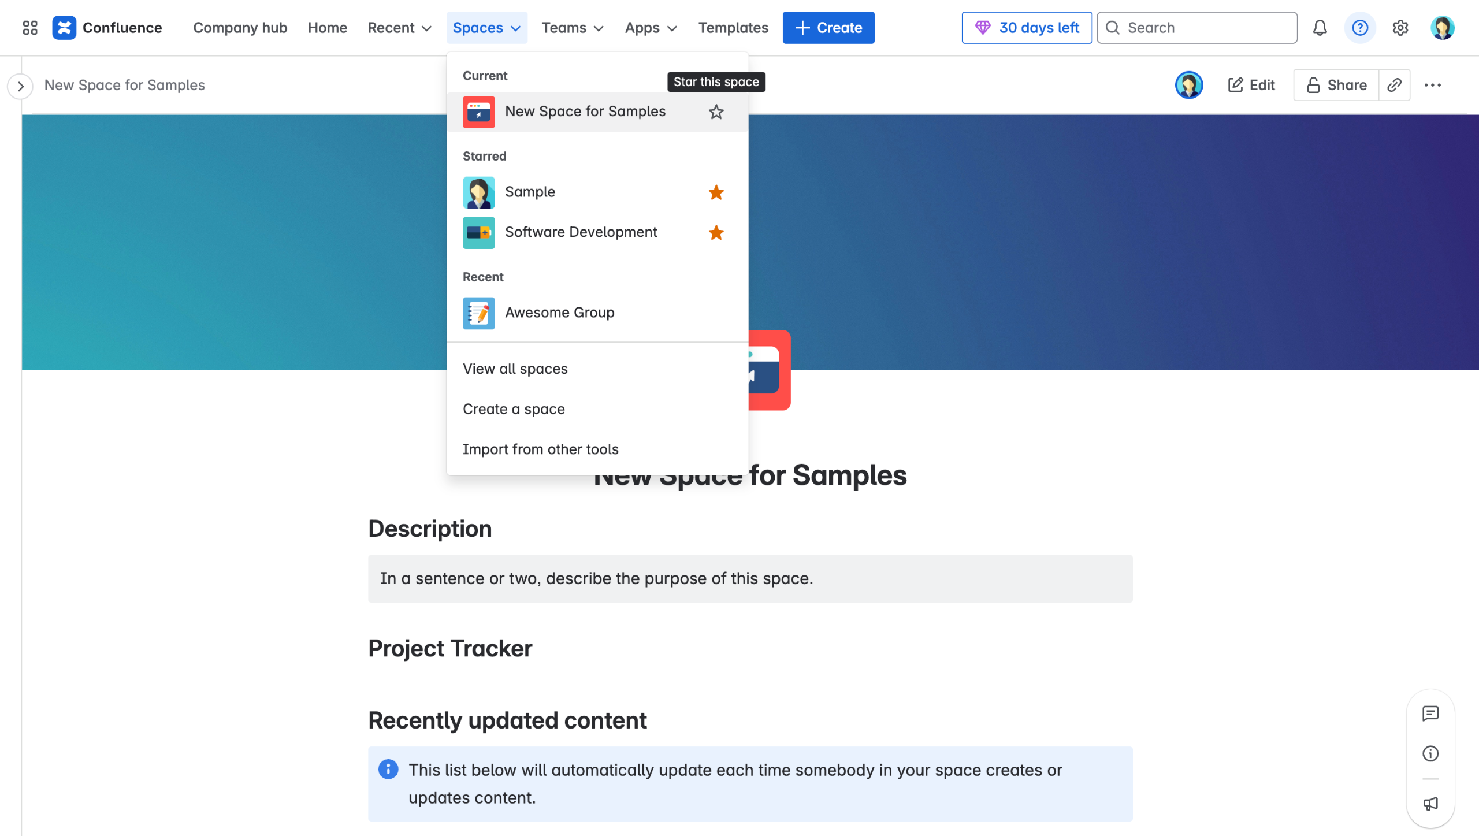Star the New Space for Samples space

coord(716,112)
